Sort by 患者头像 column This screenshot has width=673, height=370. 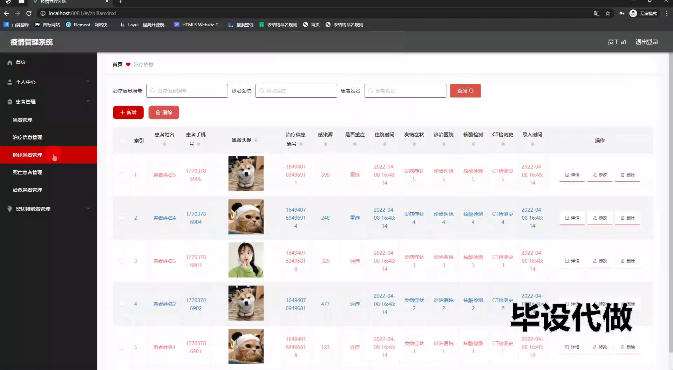pyautogui.click(x=256, y=140)
